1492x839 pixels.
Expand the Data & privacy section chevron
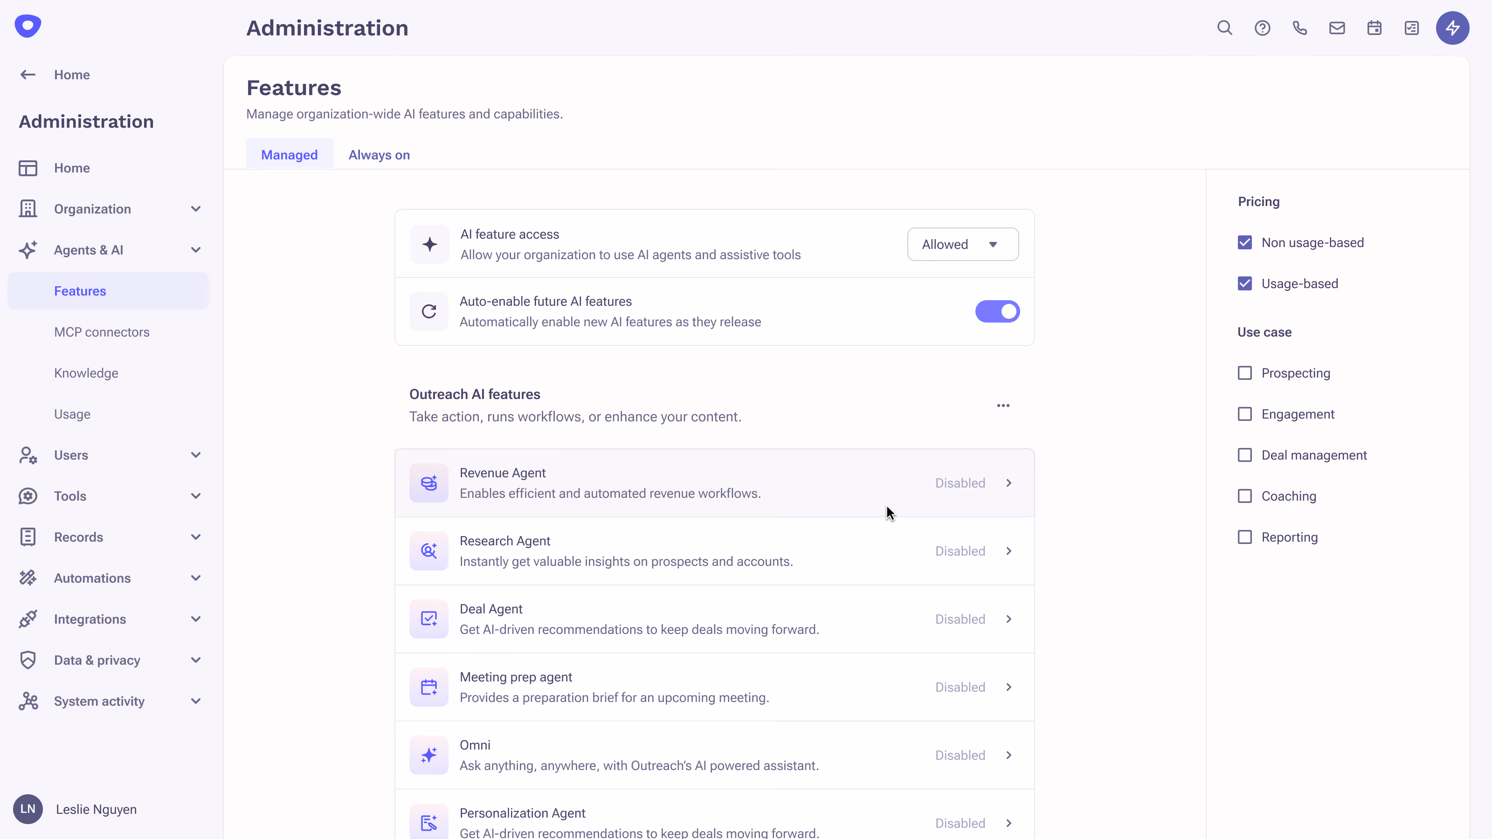pos(196,660)
